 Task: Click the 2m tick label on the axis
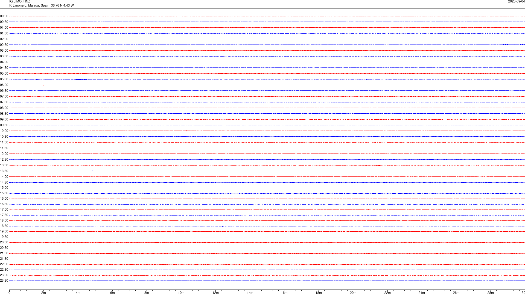click(x=43, y=293)
